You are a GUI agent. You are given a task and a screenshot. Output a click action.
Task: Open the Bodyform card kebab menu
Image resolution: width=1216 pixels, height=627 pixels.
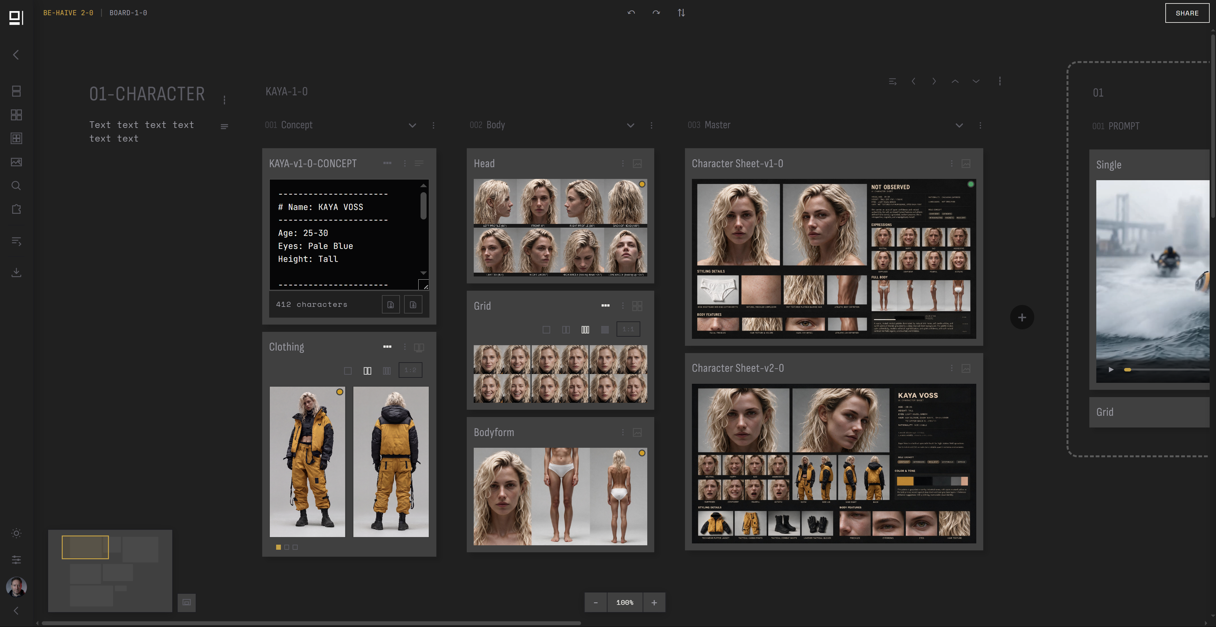623,433
